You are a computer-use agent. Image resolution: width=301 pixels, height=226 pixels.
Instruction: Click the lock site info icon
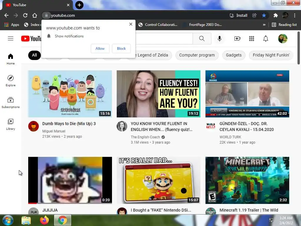click(46, 15)
